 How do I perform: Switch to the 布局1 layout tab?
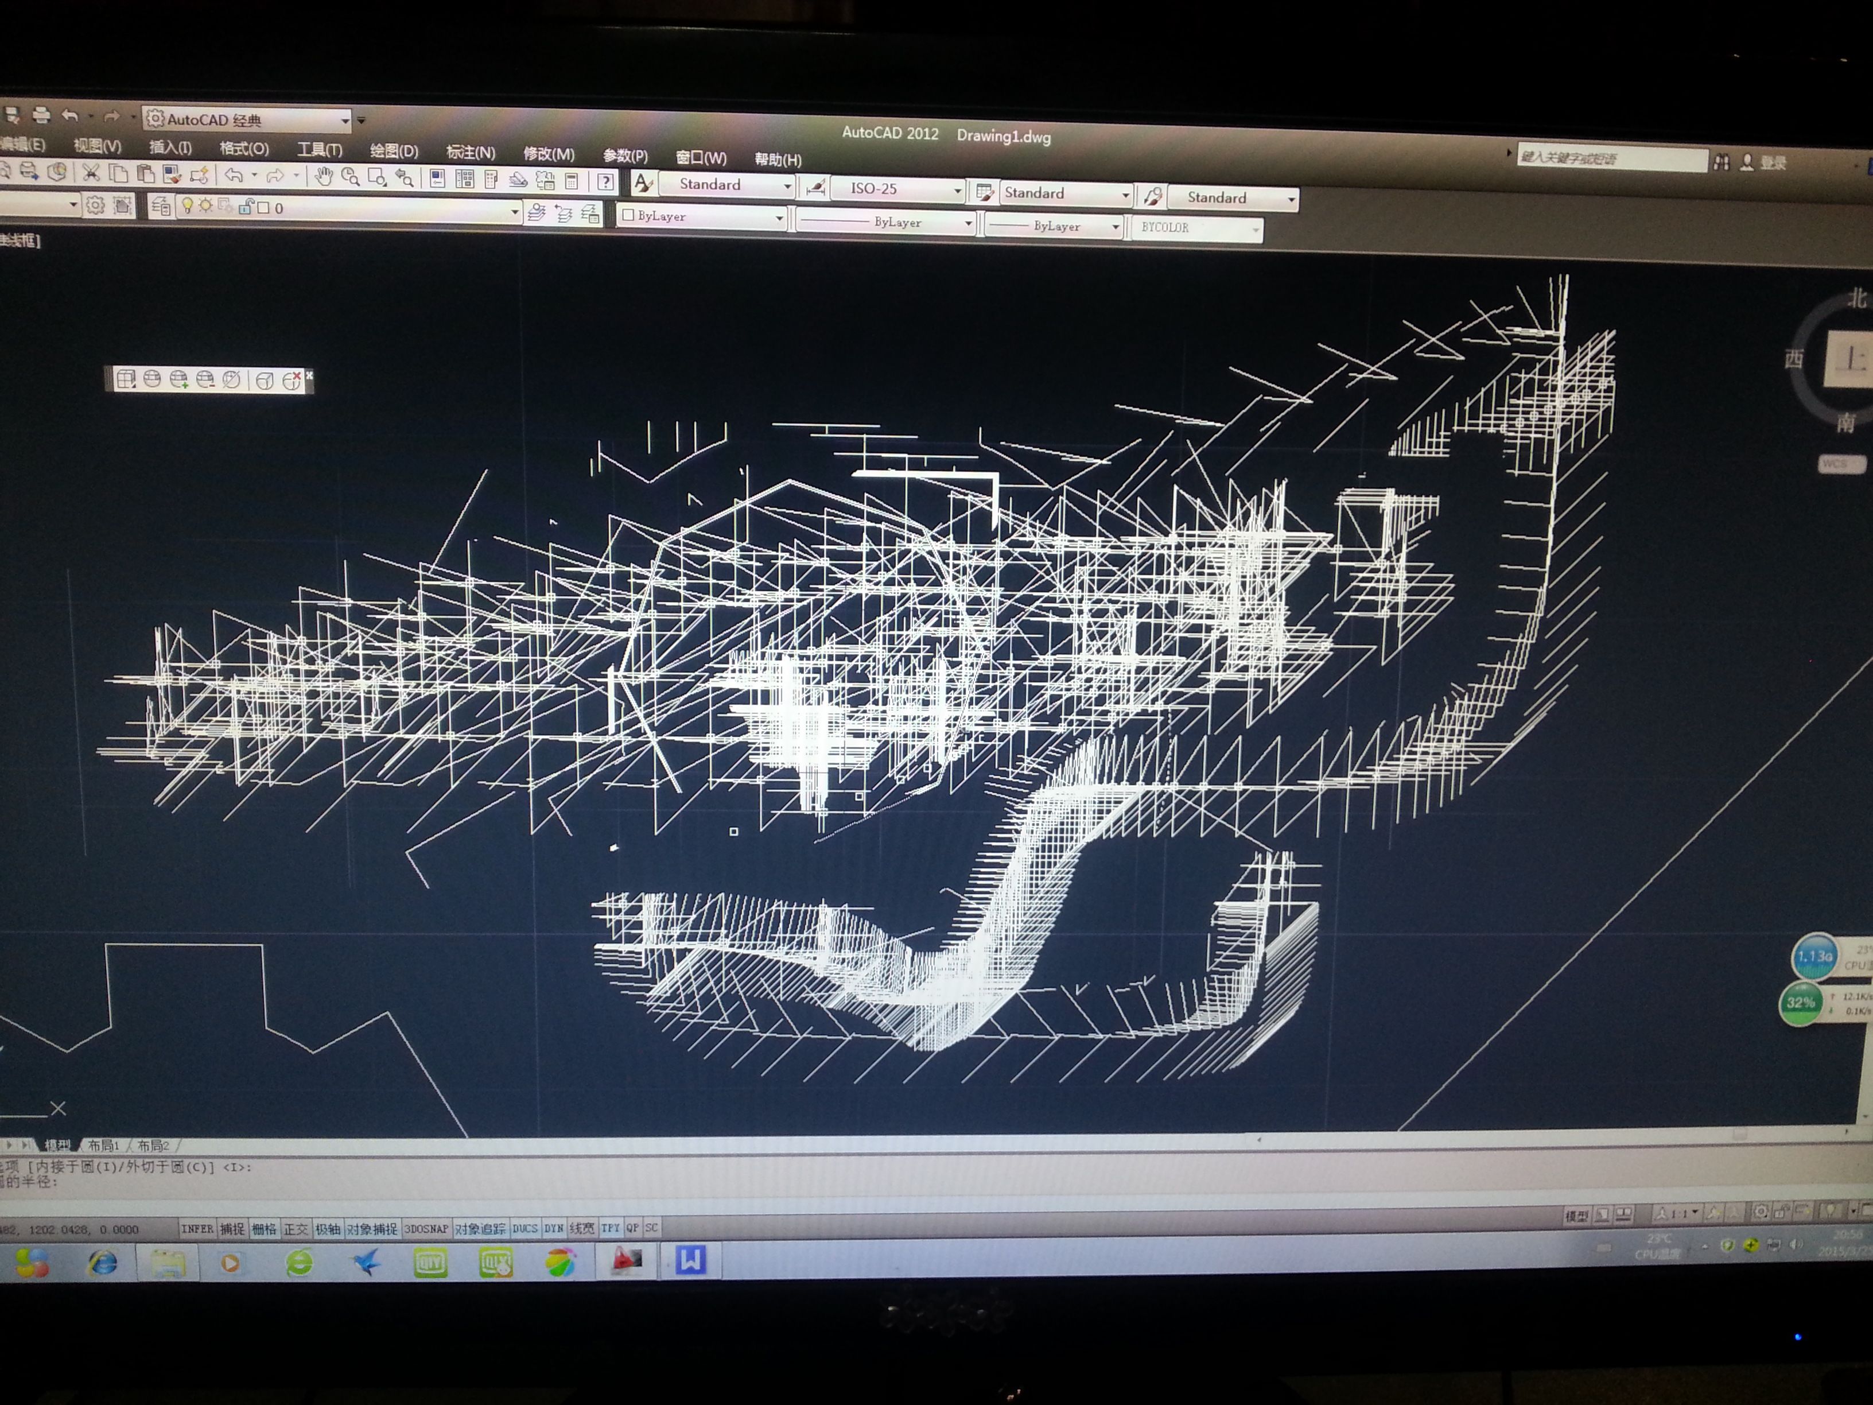103,1146
